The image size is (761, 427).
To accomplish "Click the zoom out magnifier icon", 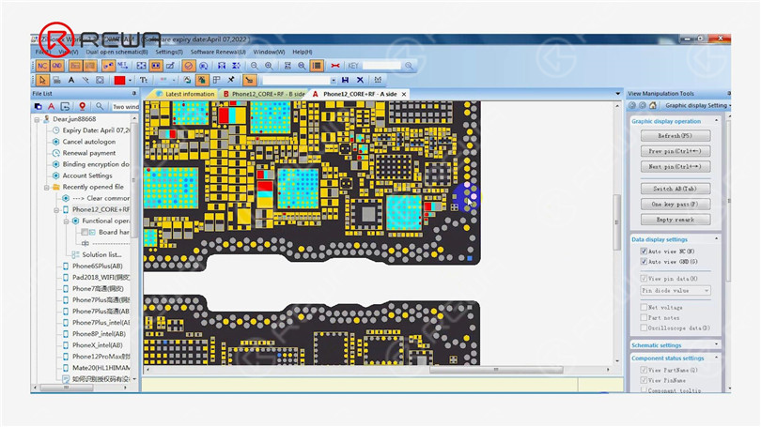I will click(255, 66).
